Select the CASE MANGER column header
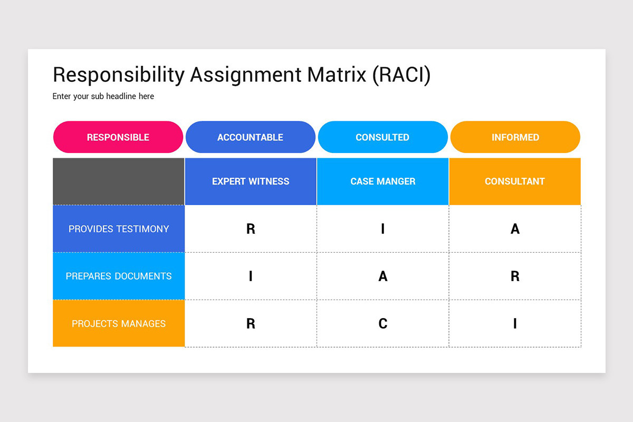Viewport: 633px width, 422px height. [x=383, y=181]
